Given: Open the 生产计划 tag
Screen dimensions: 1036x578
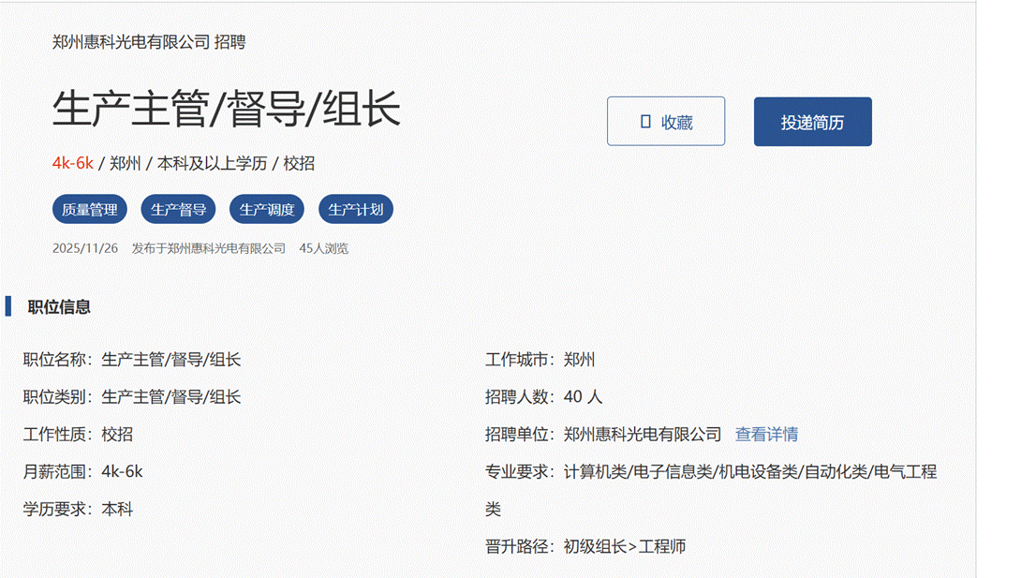Looking at the screenshot, I should pyautogui.click(x=356, y=210).
